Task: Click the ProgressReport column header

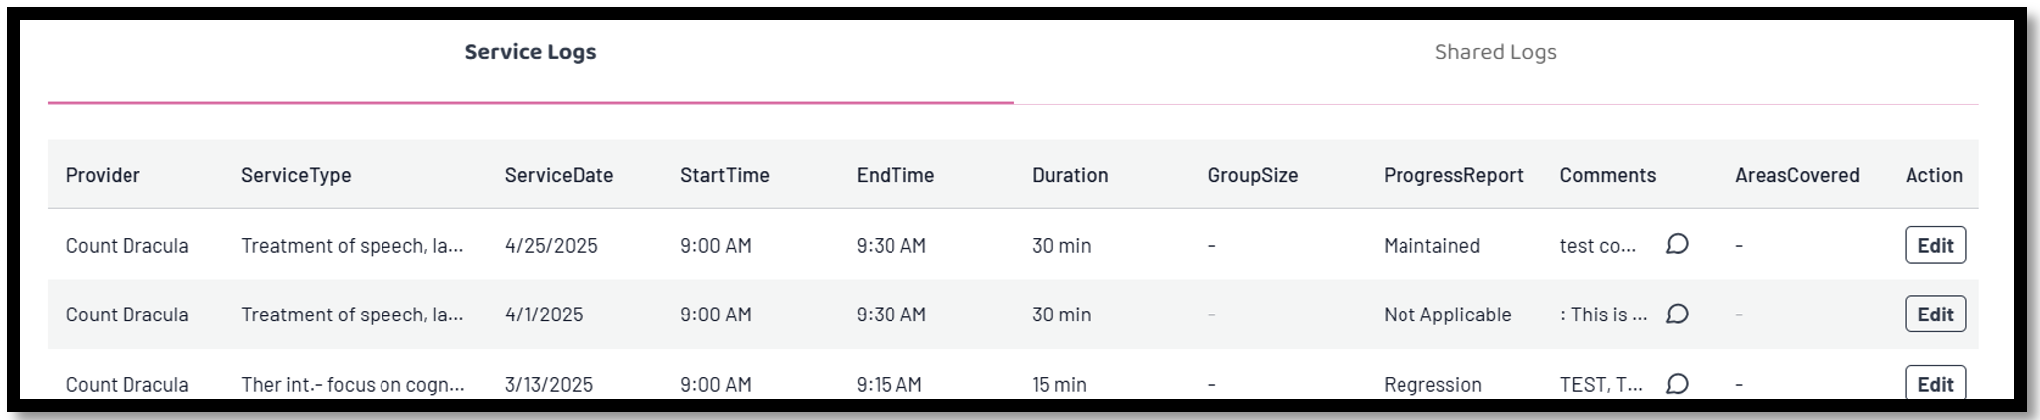Action: coord(1453,175)
